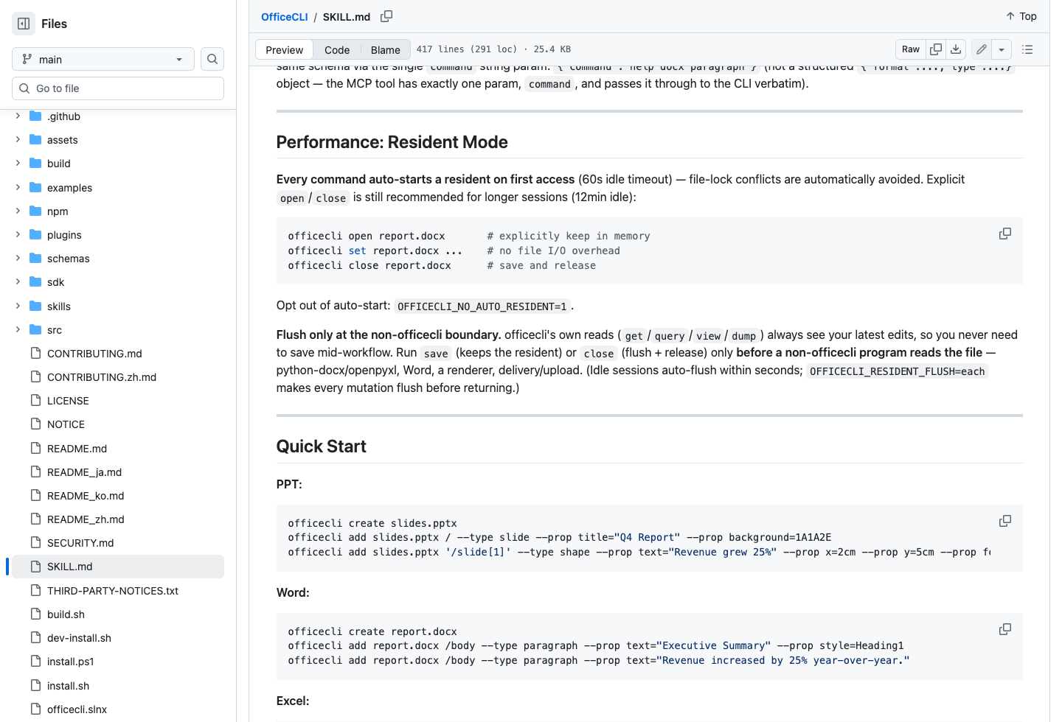Viewport: 1062px width, 722px height.
Task: Switch to the Code tab
Action: point(337,49)
